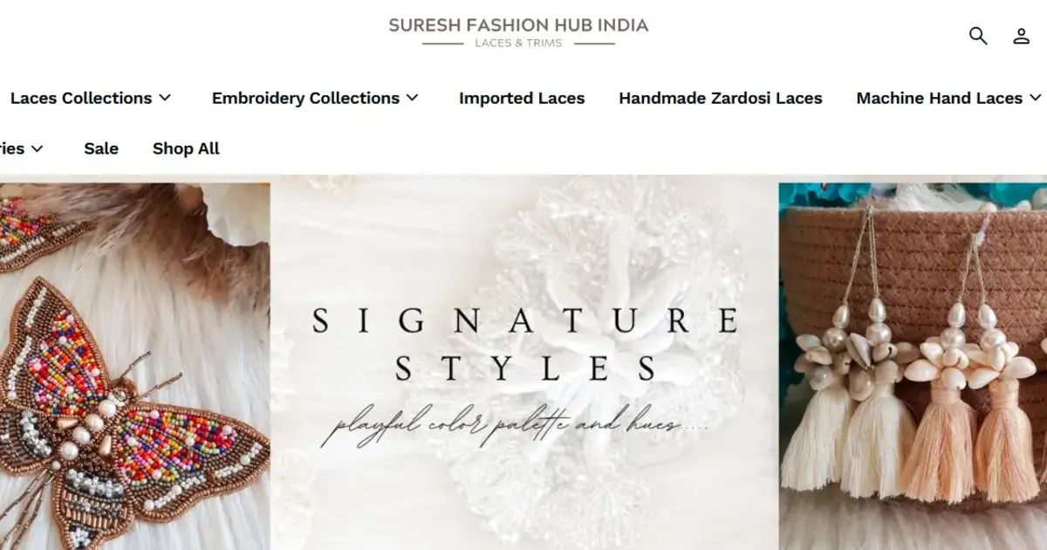The height and width of the screenshot is (550, 1047).
Task: Open the search magnifier icon
Action: point(978,36)
